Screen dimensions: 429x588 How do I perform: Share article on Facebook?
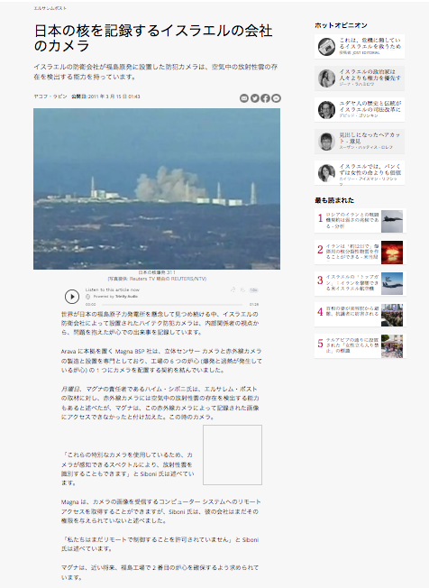pyautogui.click(x=265, y=98)
